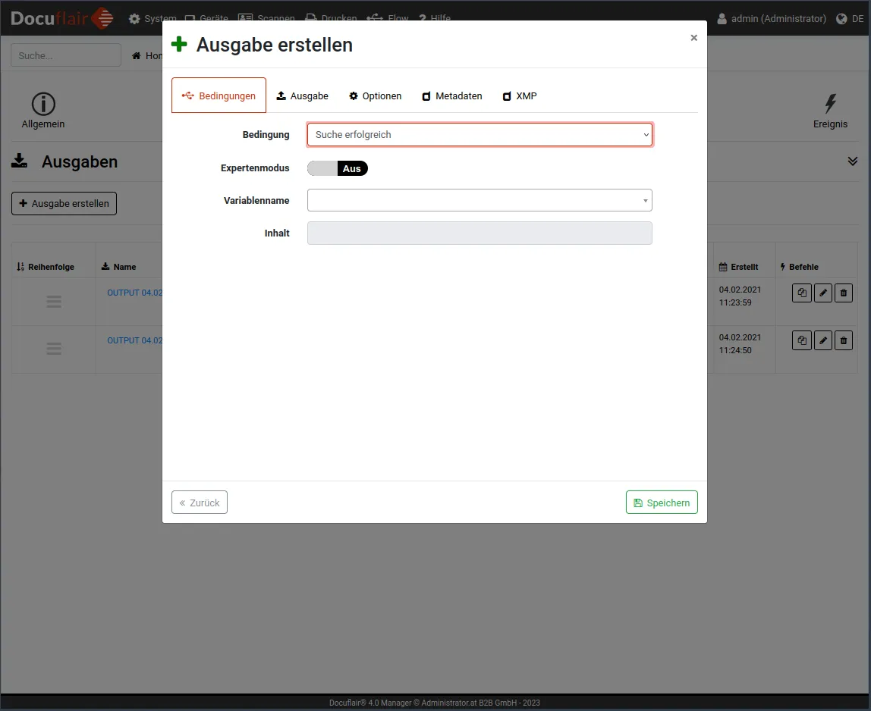Screen dimensions: 871x711
Task: Close the Ausgabe erstellen dialog
Action: coord(693,38)
